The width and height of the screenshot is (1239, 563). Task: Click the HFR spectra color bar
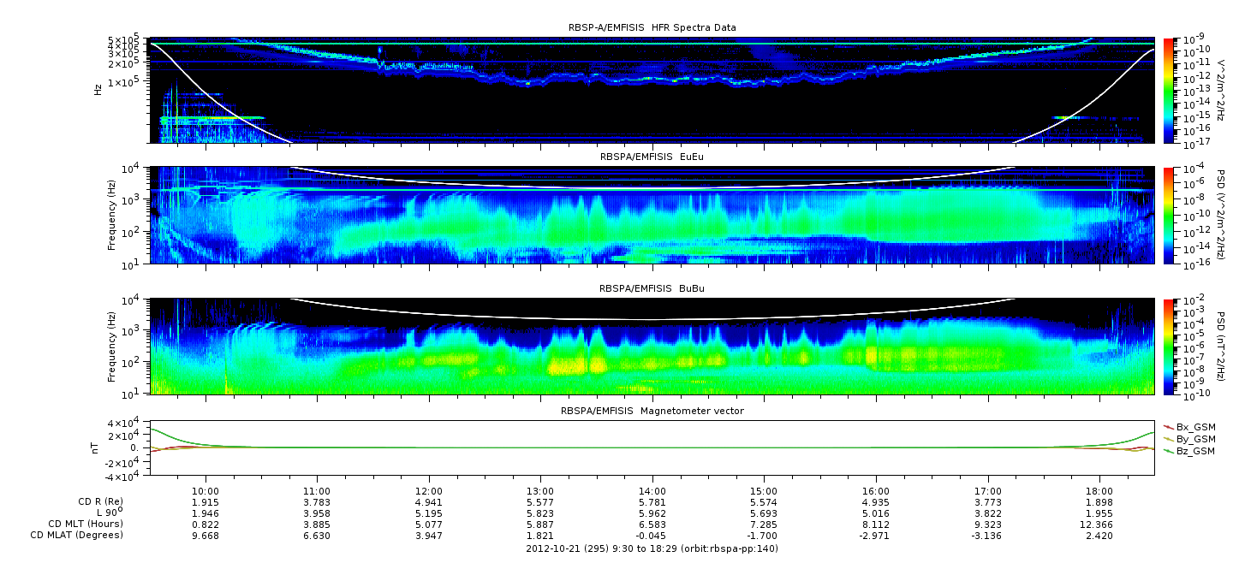tap(1168, 90)
